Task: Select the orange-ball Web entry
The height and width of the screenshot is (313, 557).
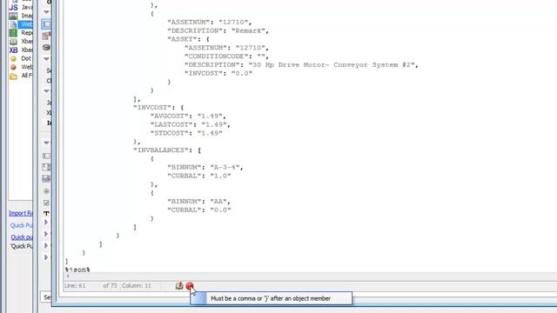Action: tap(21, 67)
